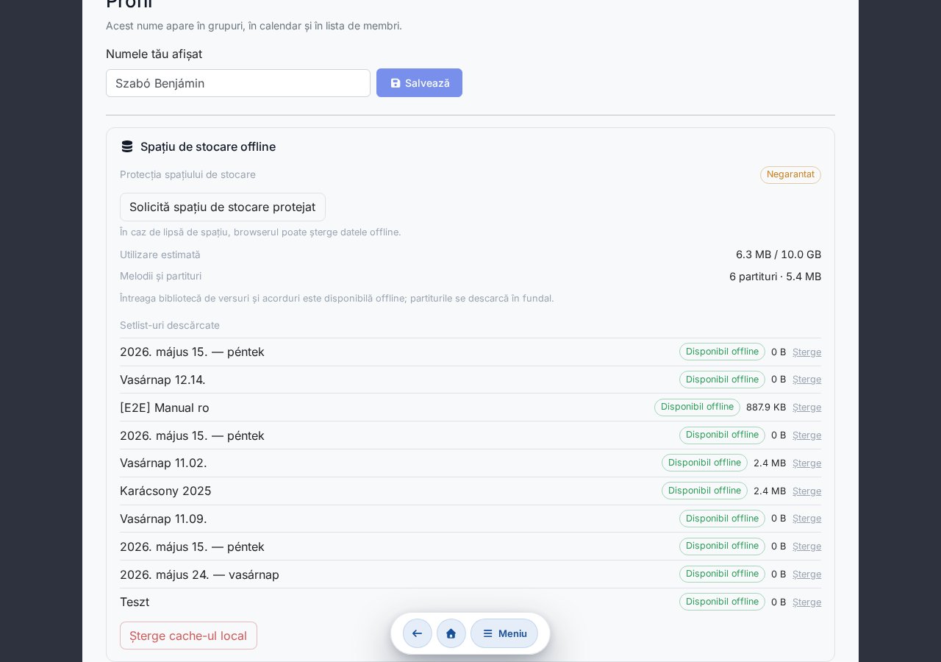This screenshot has width=941, height=662.
Task: Select the 2.4 MB size of Vasárnap 11.02.
Action: point(770,463)
